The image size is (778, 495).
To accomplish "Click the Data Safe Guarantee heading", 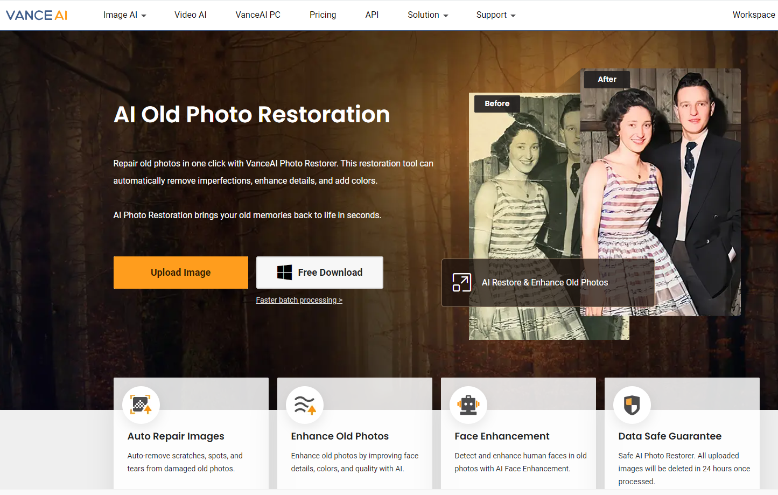I will pos(670,436).
